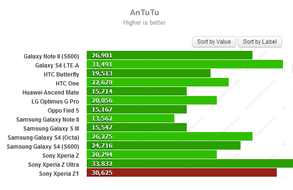Image resolution: width=293 pixels, height=190 pixels.
Task: Click the Samsung Galaxy S4 (S600) bar
Action: 163,146
